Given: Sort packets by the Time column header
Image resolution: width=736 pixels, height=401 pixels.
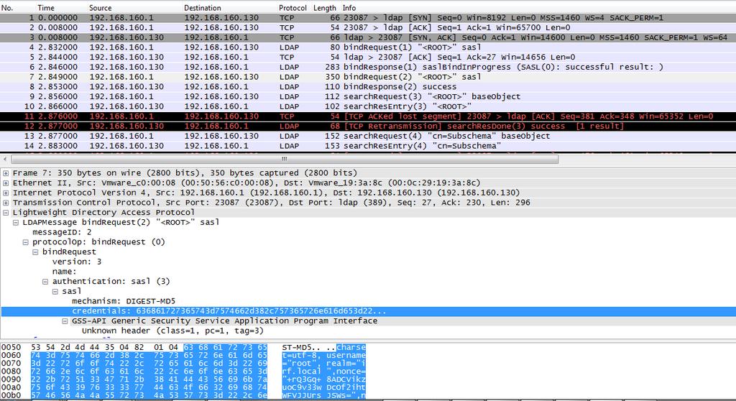Looking at the screenshot, I should click(x=46, y=7).
